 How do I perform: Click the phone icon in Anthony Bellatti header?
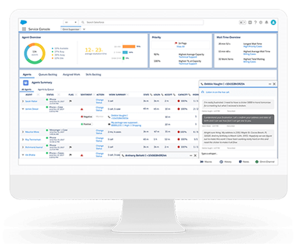[123, 156]
